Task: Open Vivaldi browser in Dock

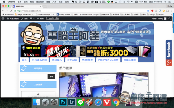Action: tap(107, 102)
